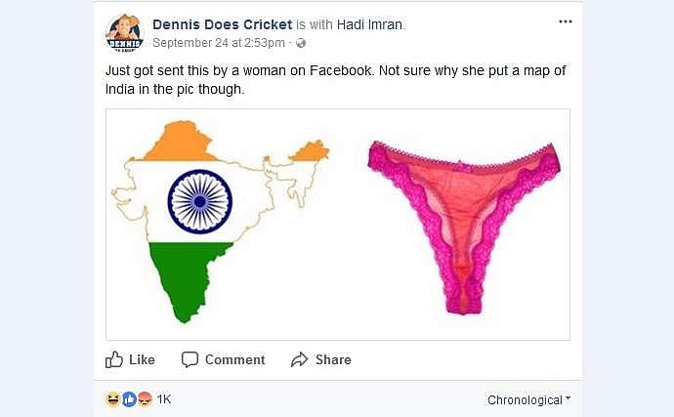The width and height of the screenshot is (674, 417).
Task: Click the Comment button label
Action: 235,359
